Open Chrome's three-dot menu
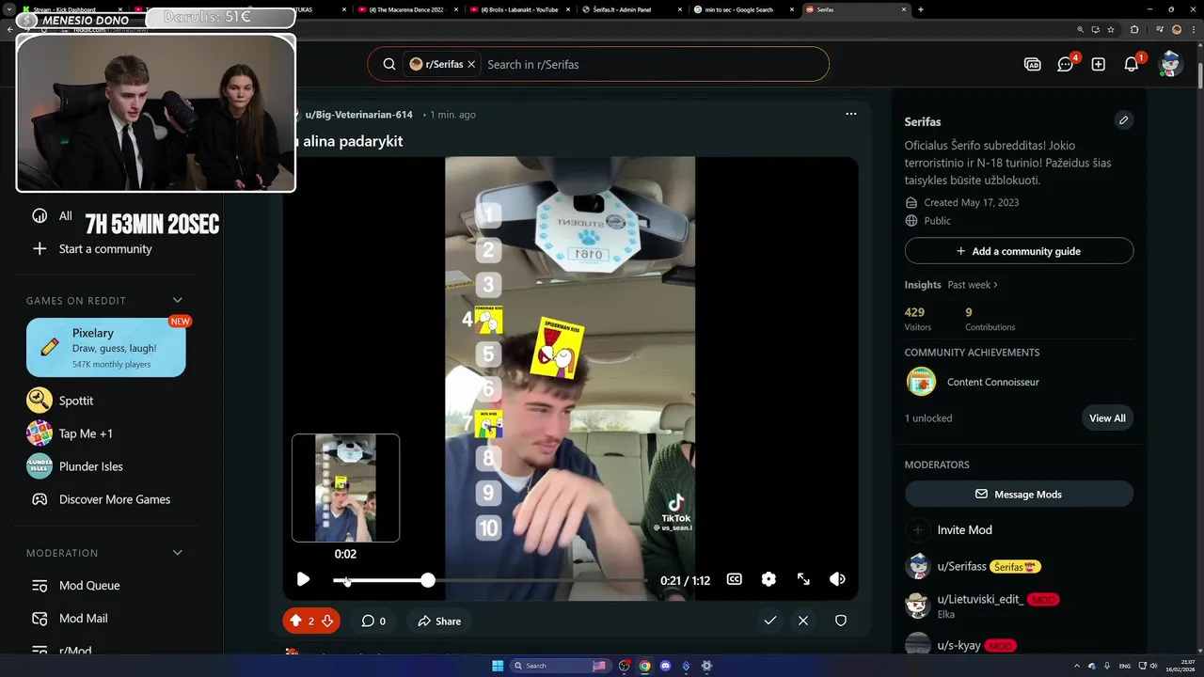 (x=1192, y=29)
